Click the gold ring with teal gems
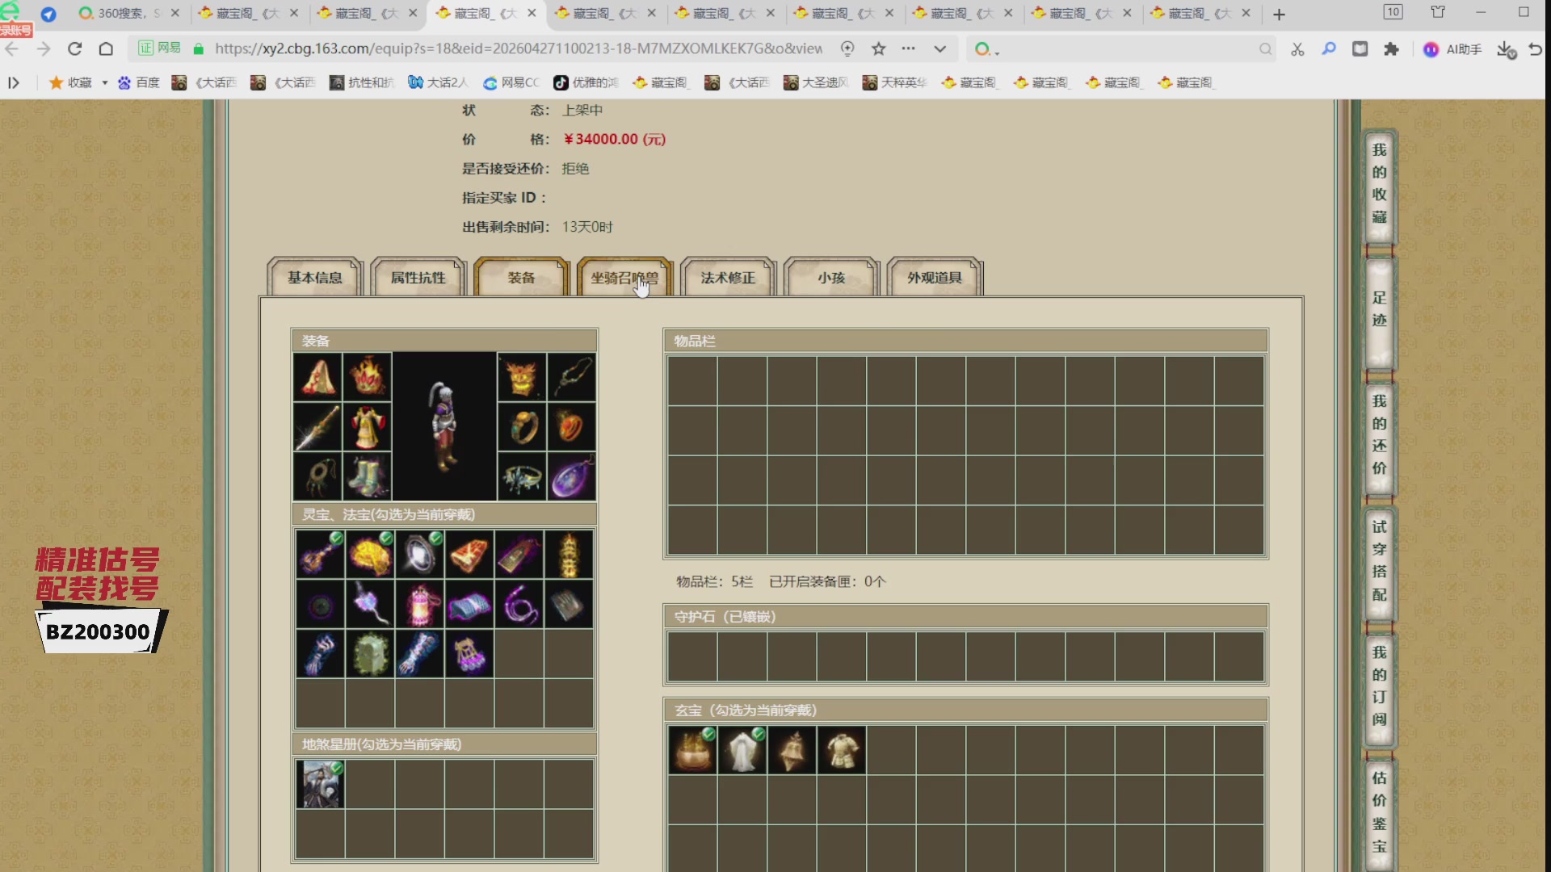 tap(522, 426)
